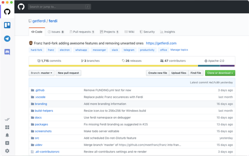Add new service with plus icon

click(7, 143)
